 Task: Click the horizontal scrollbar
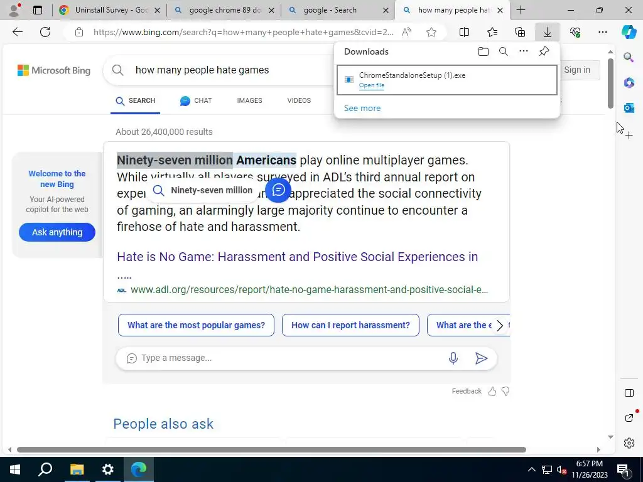pyautogui.click(x=271, y=449)
